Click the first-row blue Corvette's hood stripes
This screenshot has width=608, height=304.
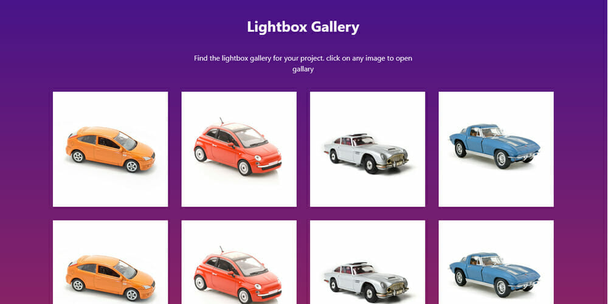516,142
